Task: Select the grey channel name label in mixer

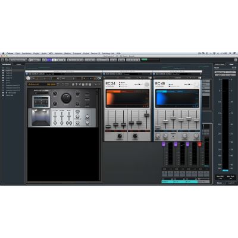Action: click(x=203, y=181)
